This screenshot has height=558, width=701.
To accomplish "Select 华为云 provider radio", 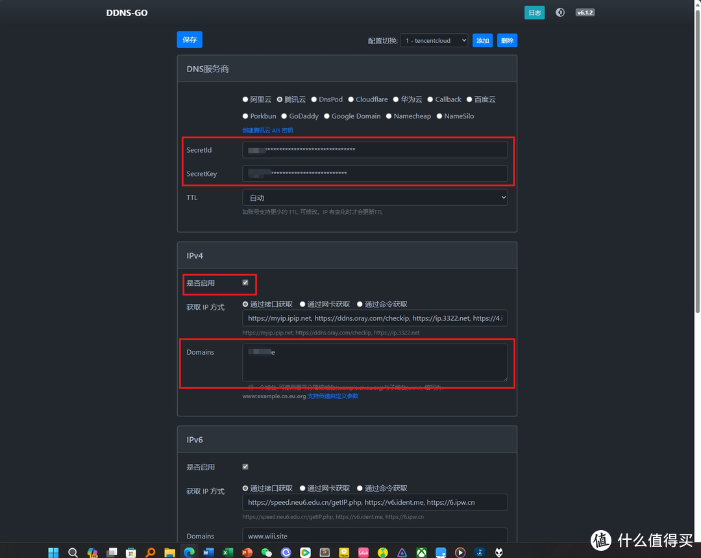I will click(x=396, y=99).
